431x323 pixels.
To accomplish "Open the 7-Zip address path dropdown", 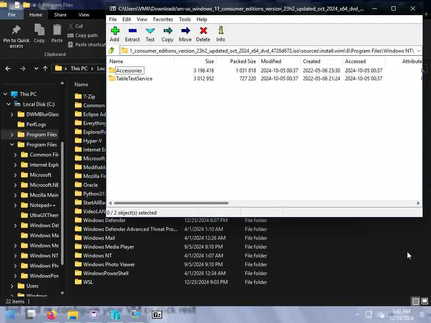I will tap(418, 50).
